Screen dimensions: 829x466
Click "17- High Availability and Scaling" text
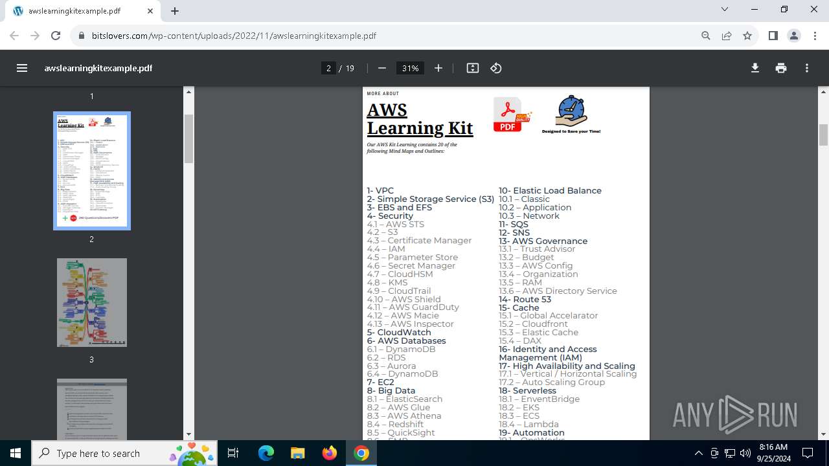tap(567, 366)
